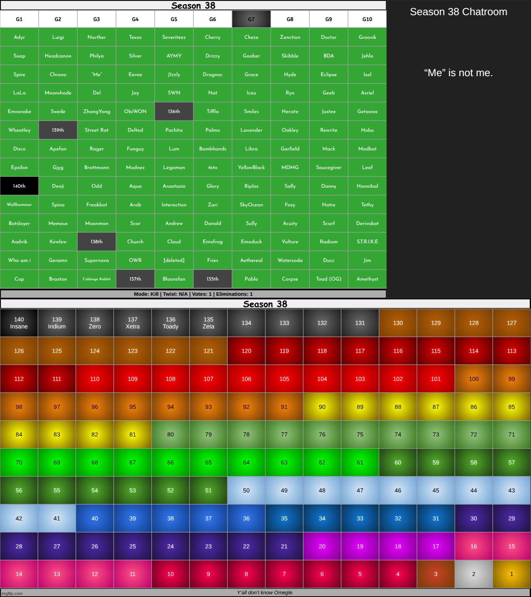The image size is (531, 597).
Task: Select the silver rank 2 tile
Action: click(473, 574)
